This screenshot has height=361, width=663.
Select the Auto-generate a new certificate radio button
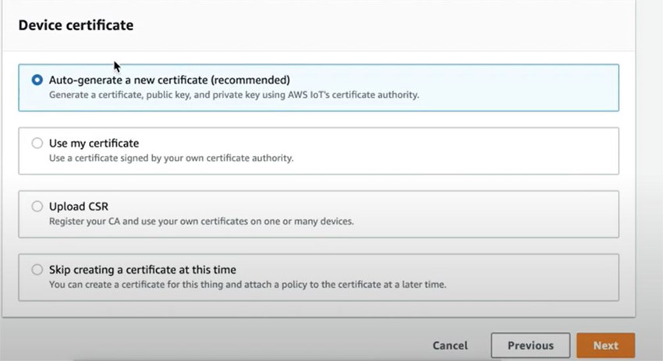click(37, 80)
